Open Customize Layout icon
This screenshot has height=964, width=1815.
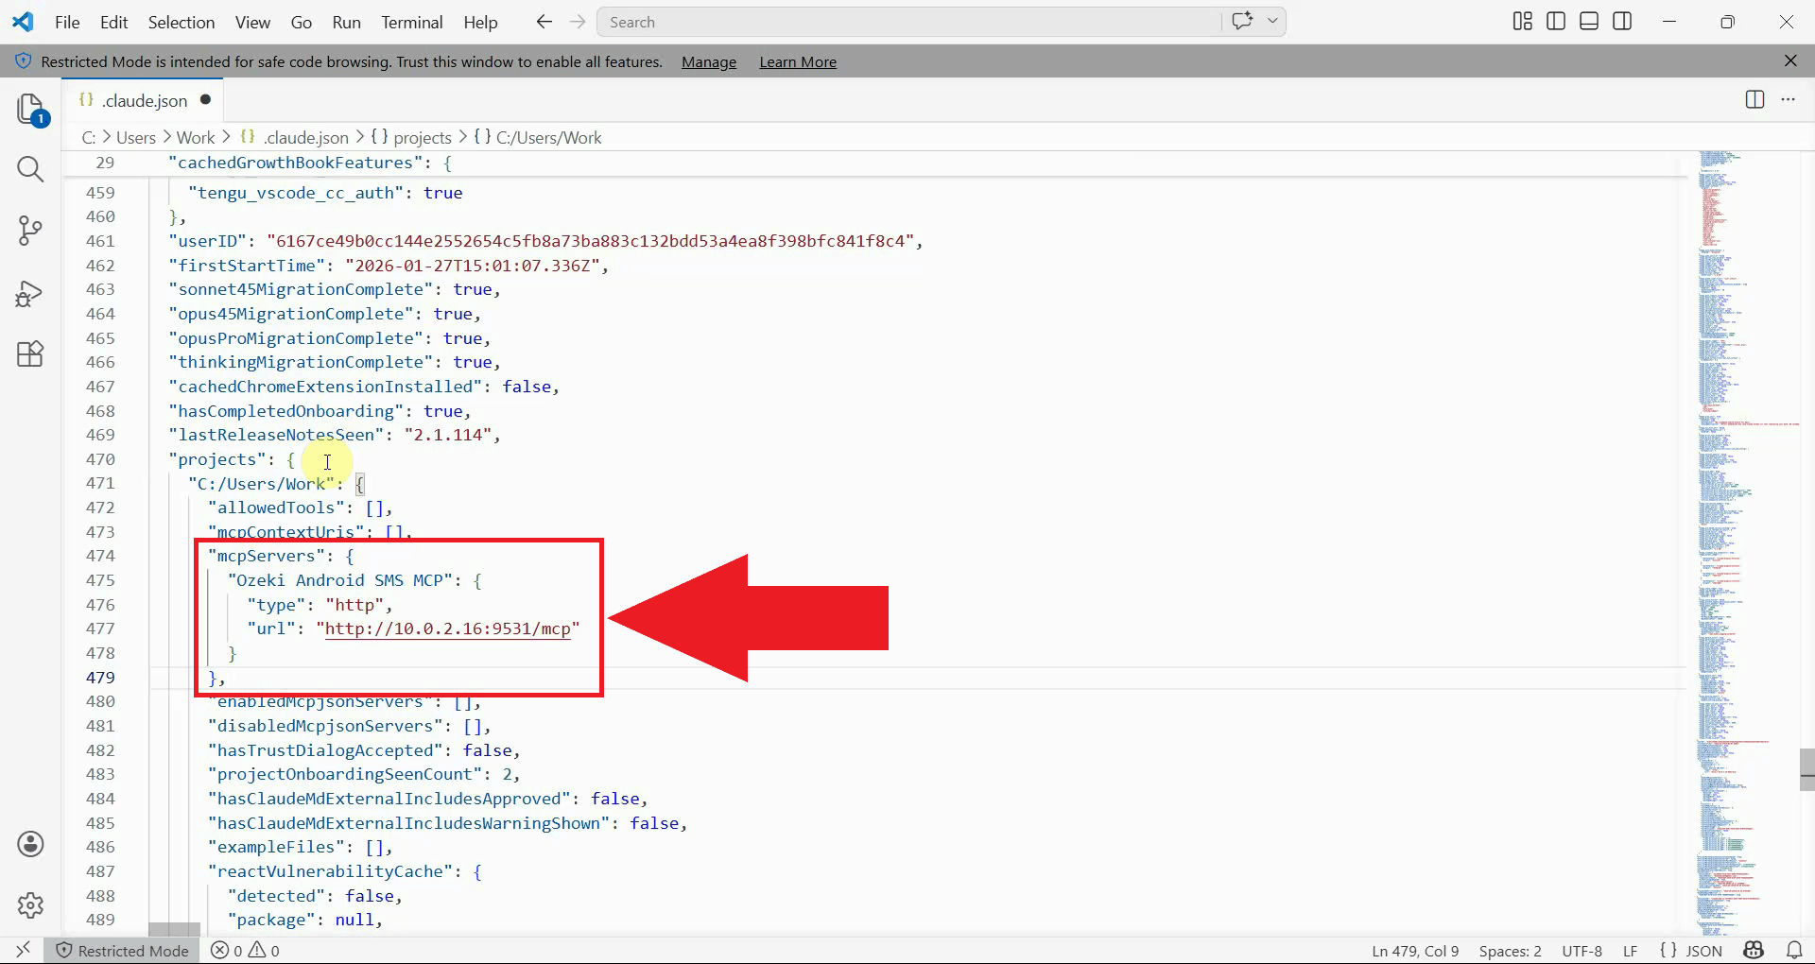(x=1522, y=21)
